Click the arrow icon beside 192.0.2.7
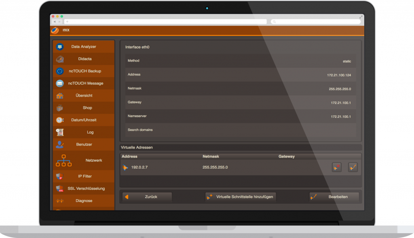 coord(125,167)
